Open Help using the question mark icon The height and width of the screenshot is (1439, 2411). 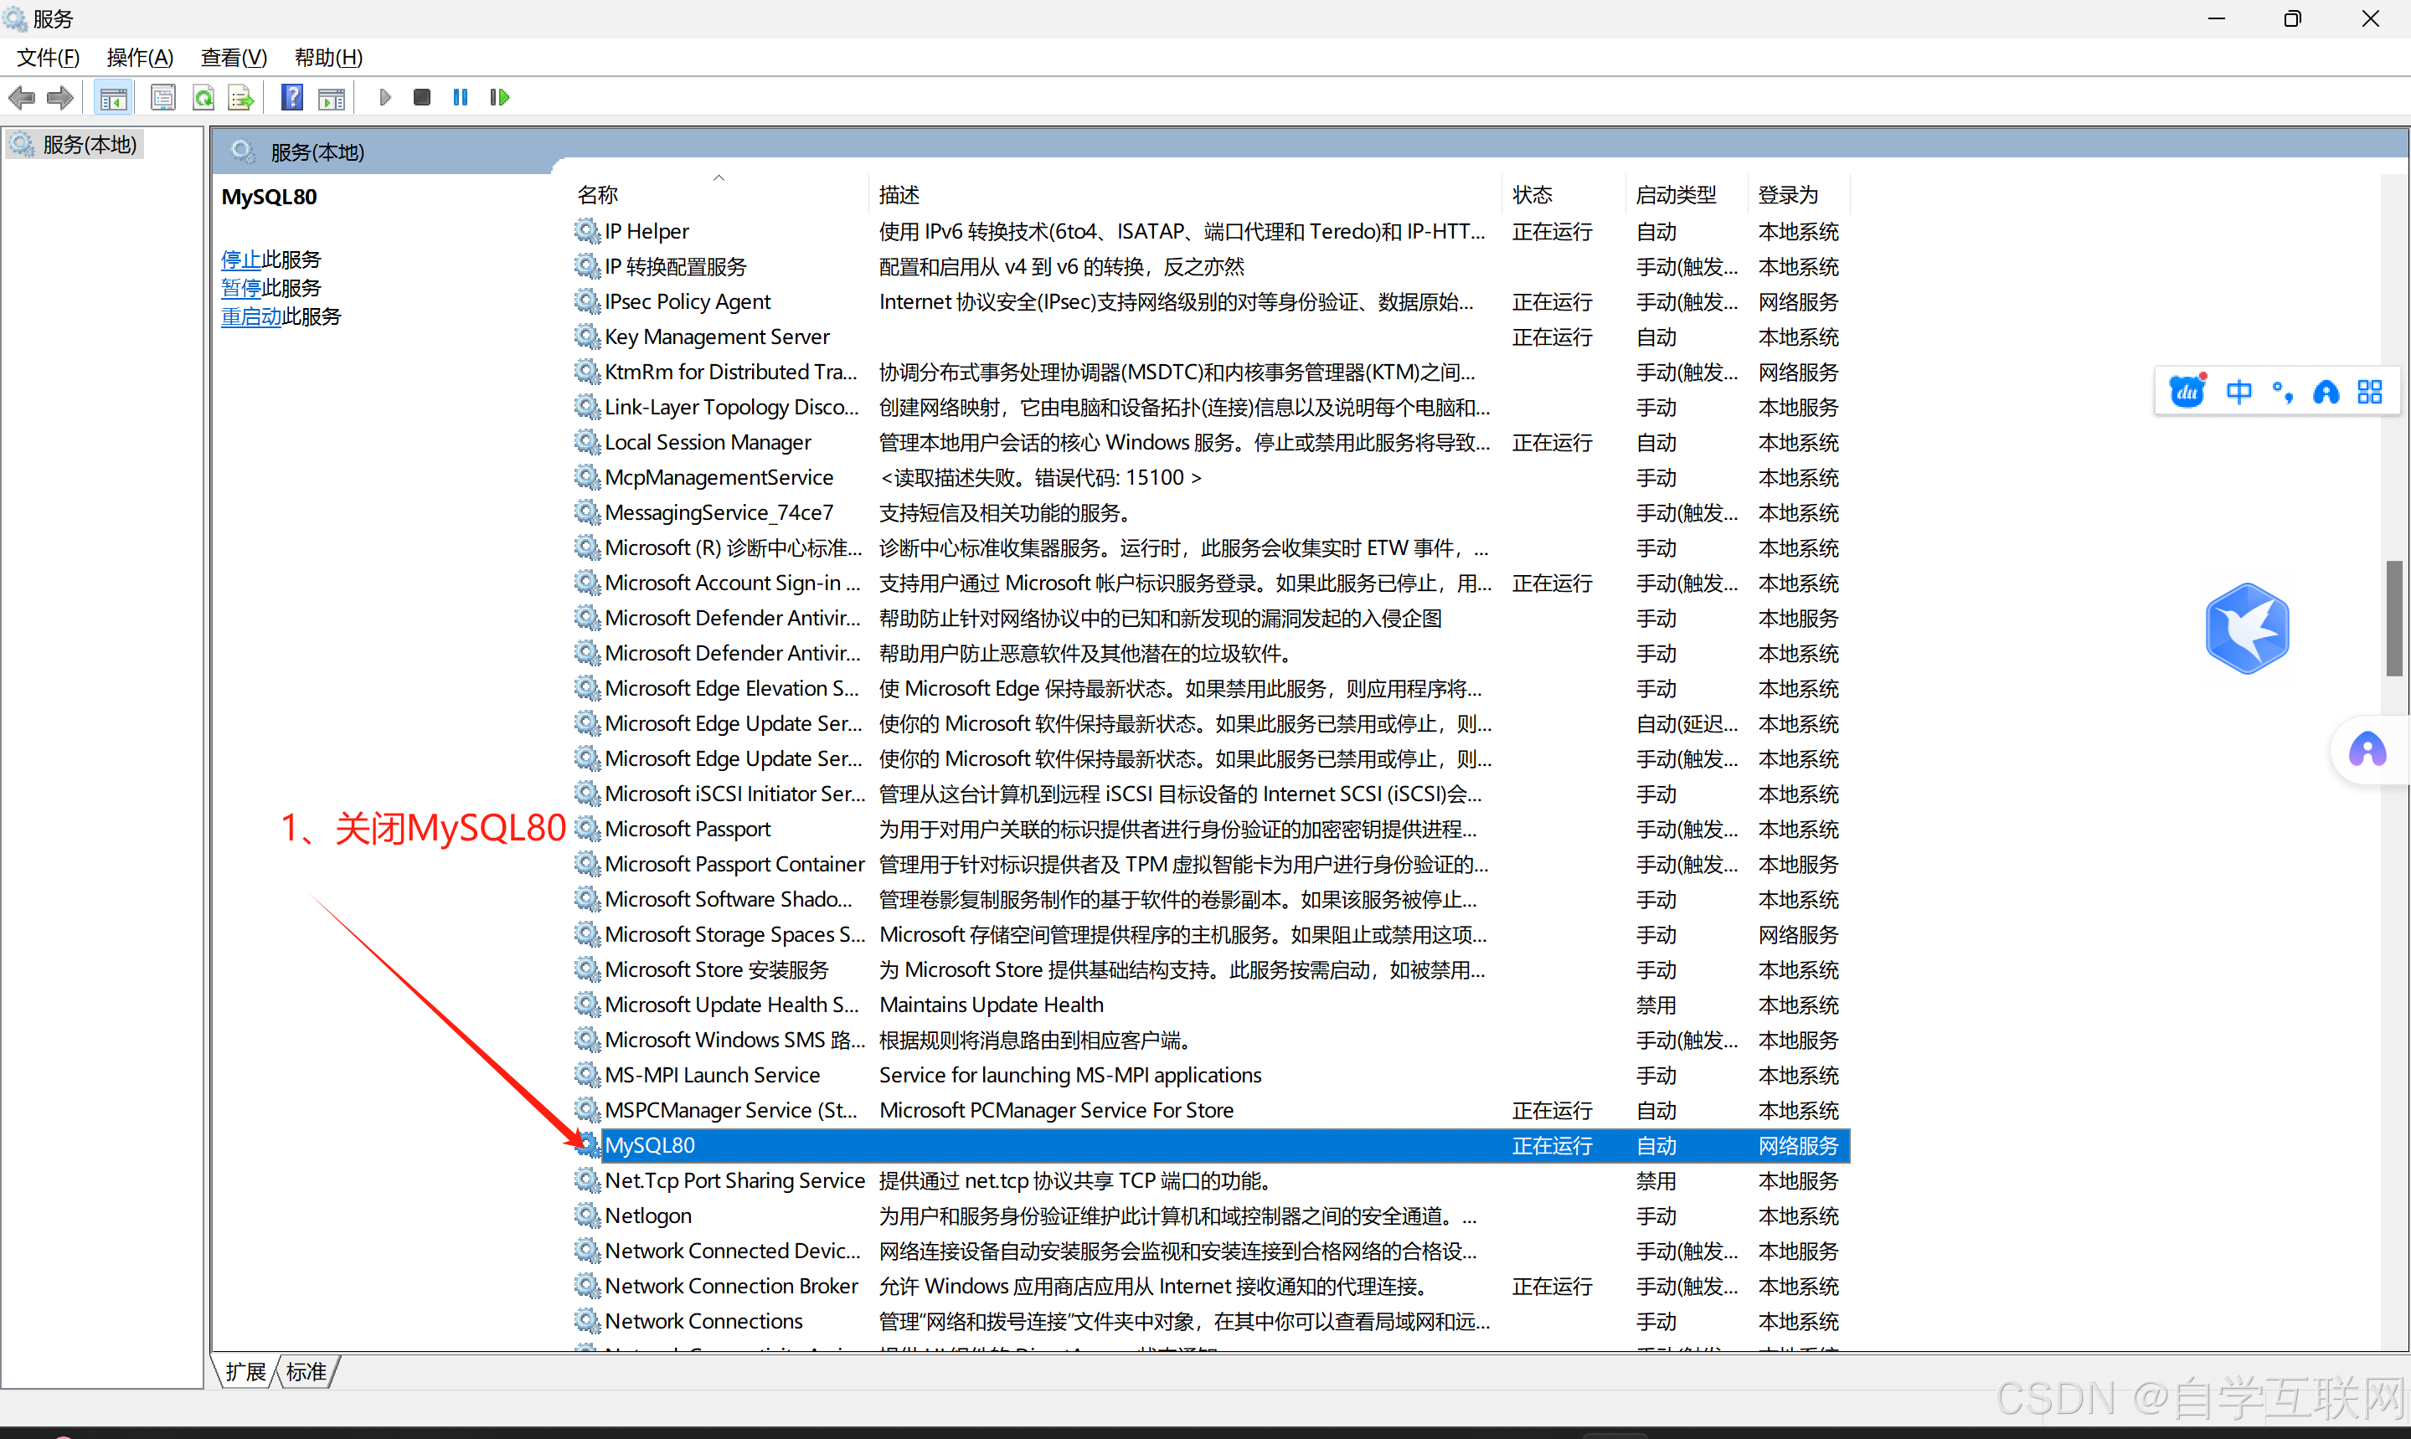pos(291,97)
